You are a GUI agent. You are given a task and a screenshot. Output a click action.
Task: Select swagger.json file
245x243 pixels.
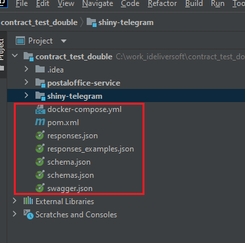(x=70, y=188)
